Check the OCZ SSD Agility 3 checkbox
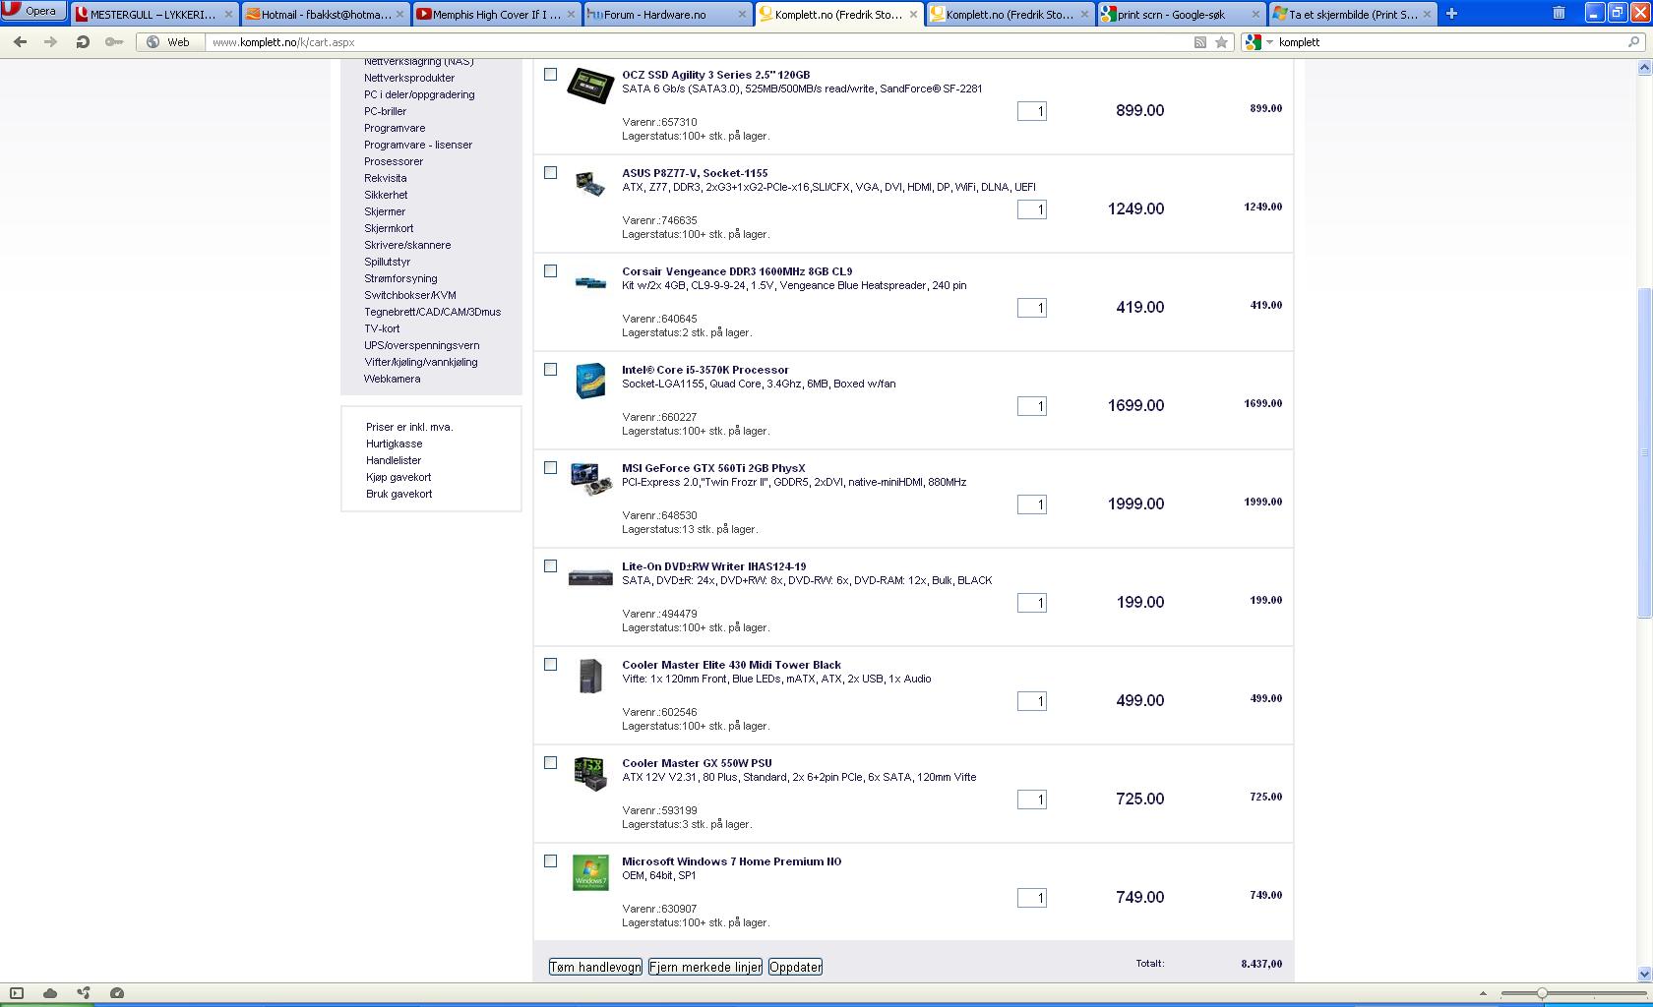The width and height of the screenshot is (1653, 1007). click(x=551, y=75)
